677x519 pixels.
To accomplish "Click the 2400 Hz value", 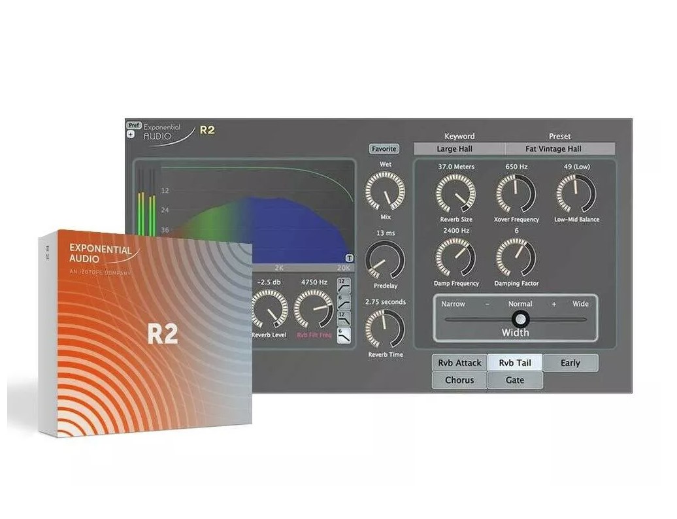I will 456,231.
